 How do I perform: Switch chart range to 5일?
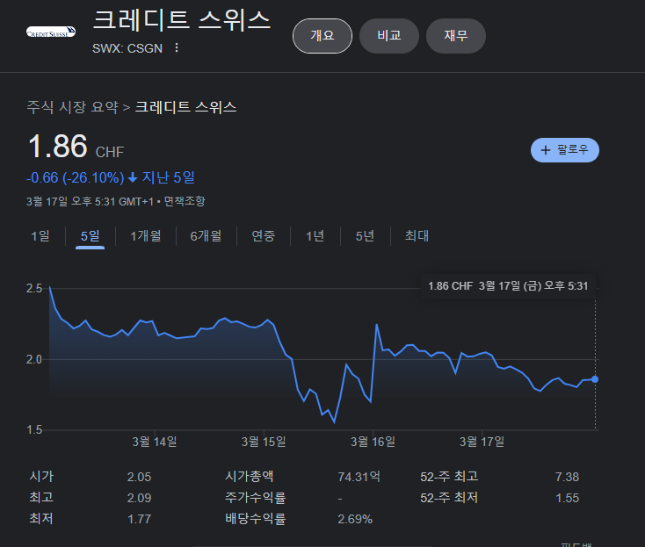tap(91, 236)
